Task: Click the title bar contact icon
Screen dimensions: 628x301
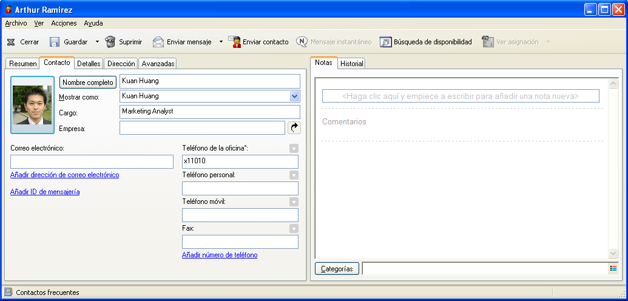Action: (8, 9)
